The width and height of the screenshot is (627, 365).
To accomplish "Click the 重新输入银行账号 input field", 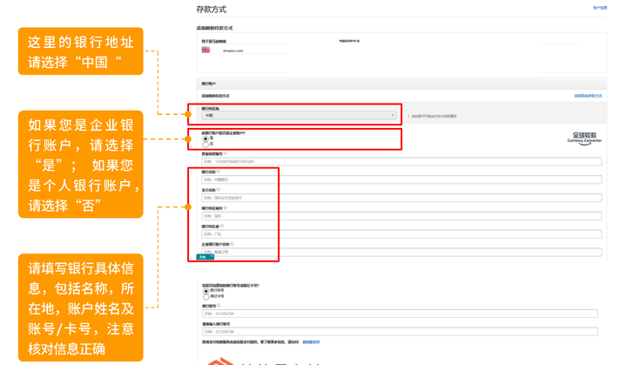I will [400, 332].
